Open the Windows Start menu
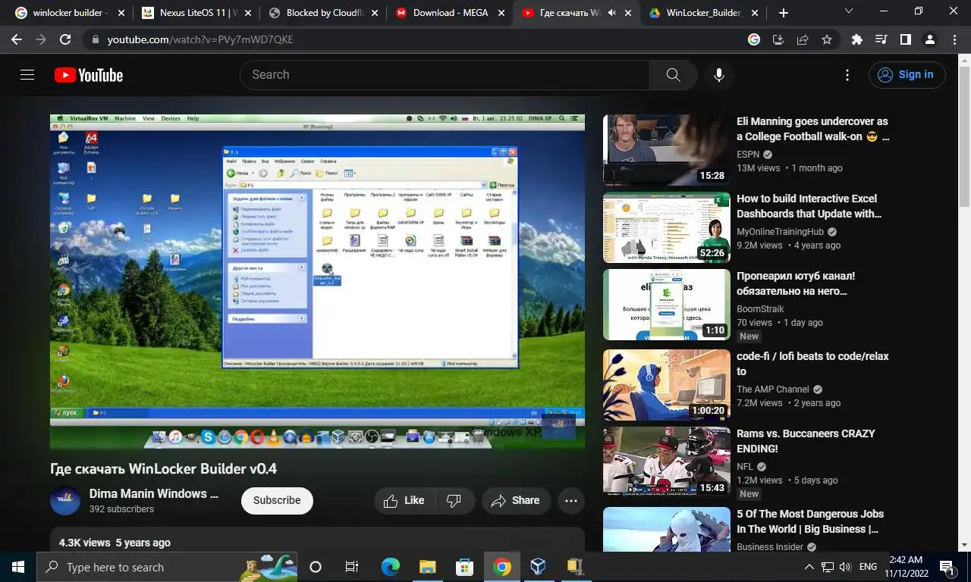971x582 pixels. pyautogui.click(x=18, y=567)
